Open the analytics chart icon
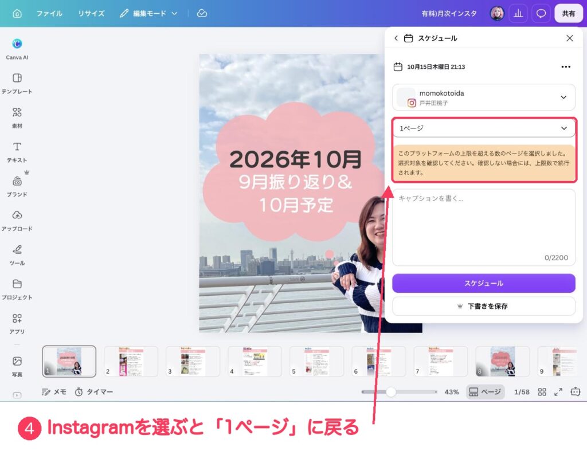This screenshot has width=587, height=455. [x=518, y=14]
